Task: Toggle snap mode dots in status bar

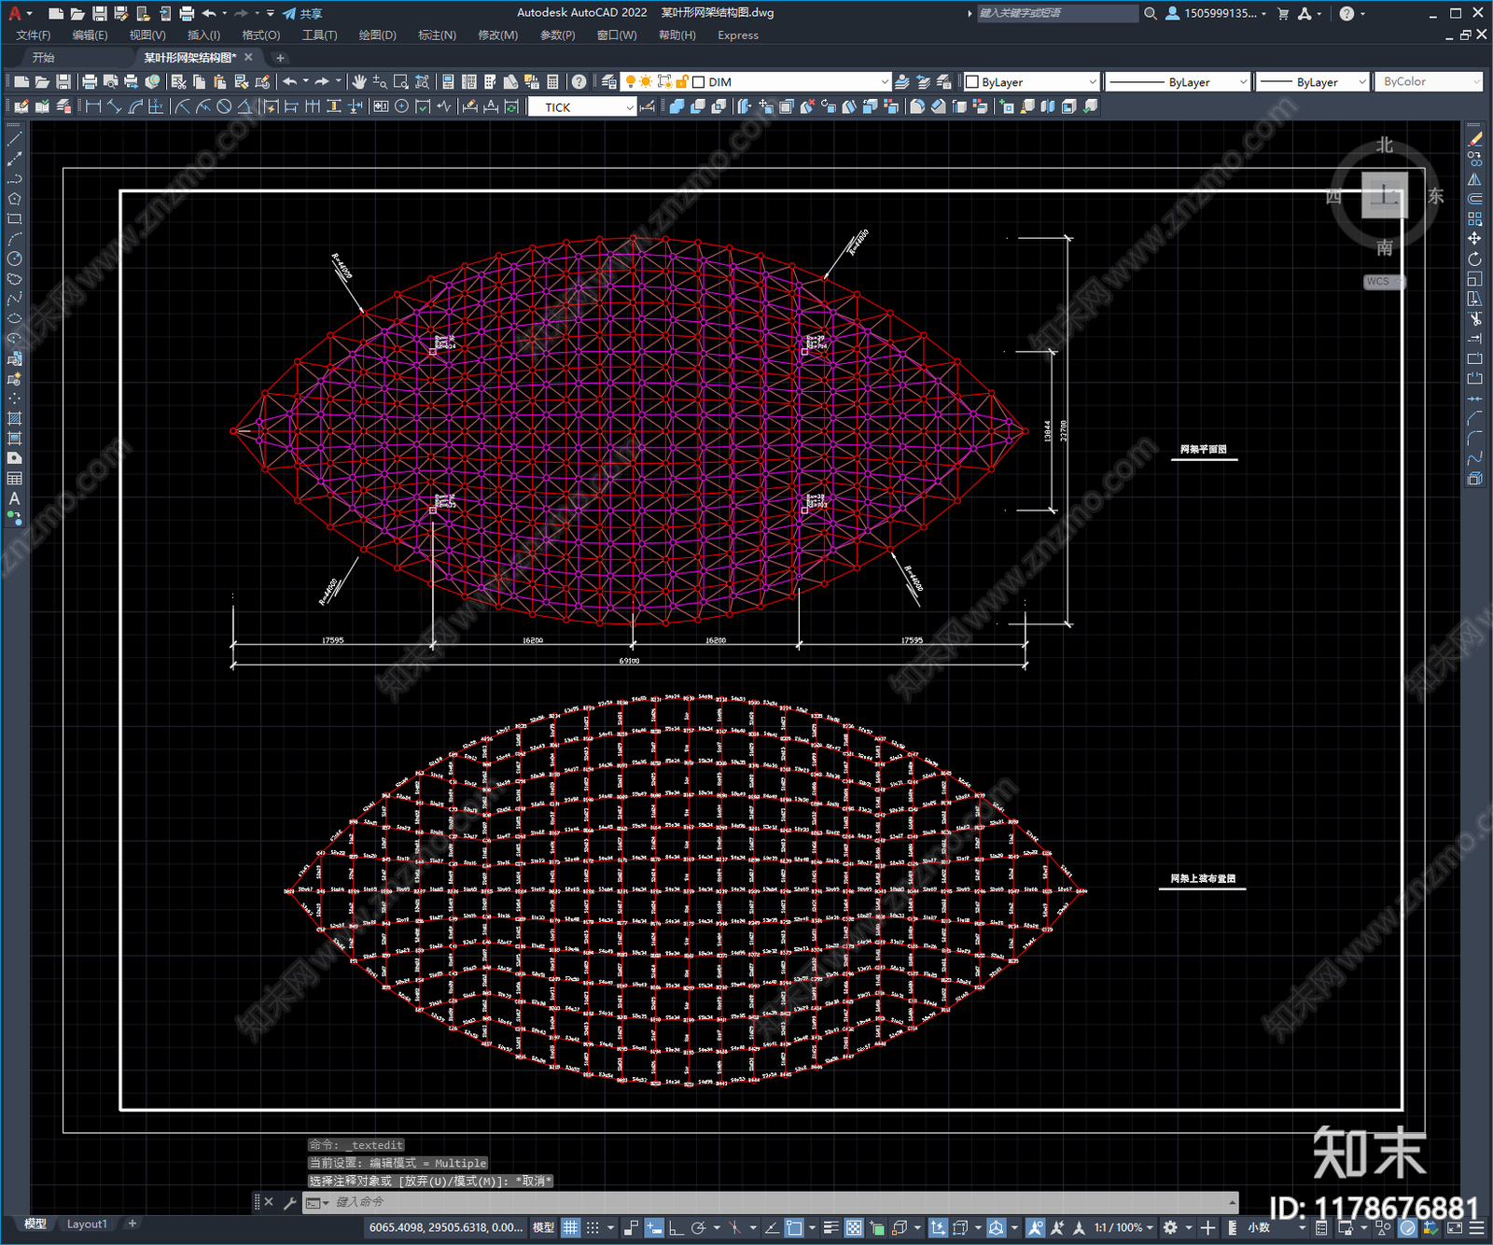Action: tap(593, 1227)
